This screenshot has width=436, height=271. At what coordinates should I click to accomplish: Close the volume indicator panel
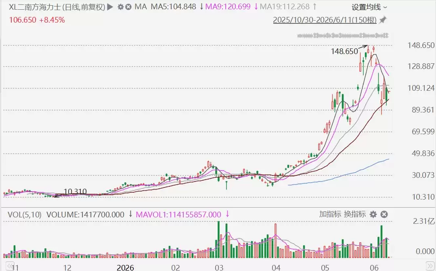coord(384,215)
